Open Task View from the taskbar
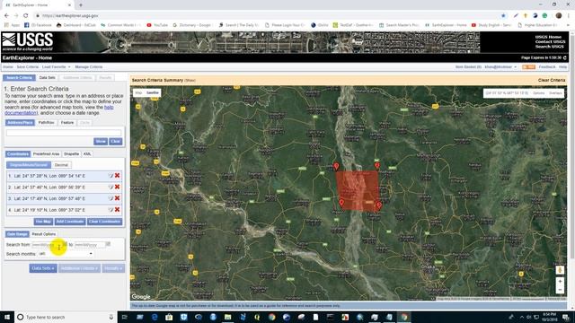Viewport: 575px width, 323px height. pyautogui.click(x=124, y=317)
